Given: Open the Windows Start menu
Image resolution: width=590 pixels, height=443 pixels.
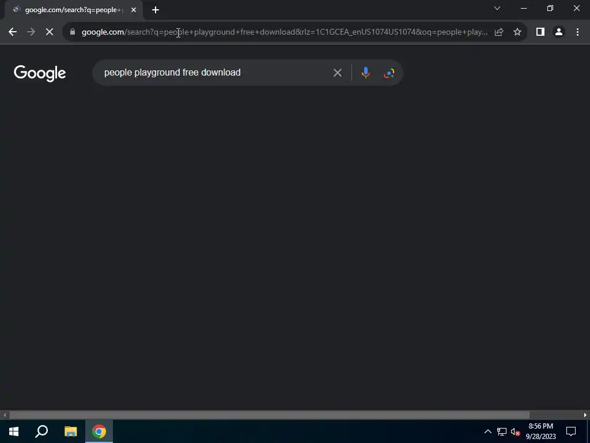Looking at the screenshot, I should tap(14, 431).
